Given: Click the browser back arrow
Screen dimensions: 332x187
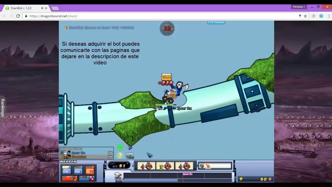Looking at the screenshot, I should [x=4, y=16].
